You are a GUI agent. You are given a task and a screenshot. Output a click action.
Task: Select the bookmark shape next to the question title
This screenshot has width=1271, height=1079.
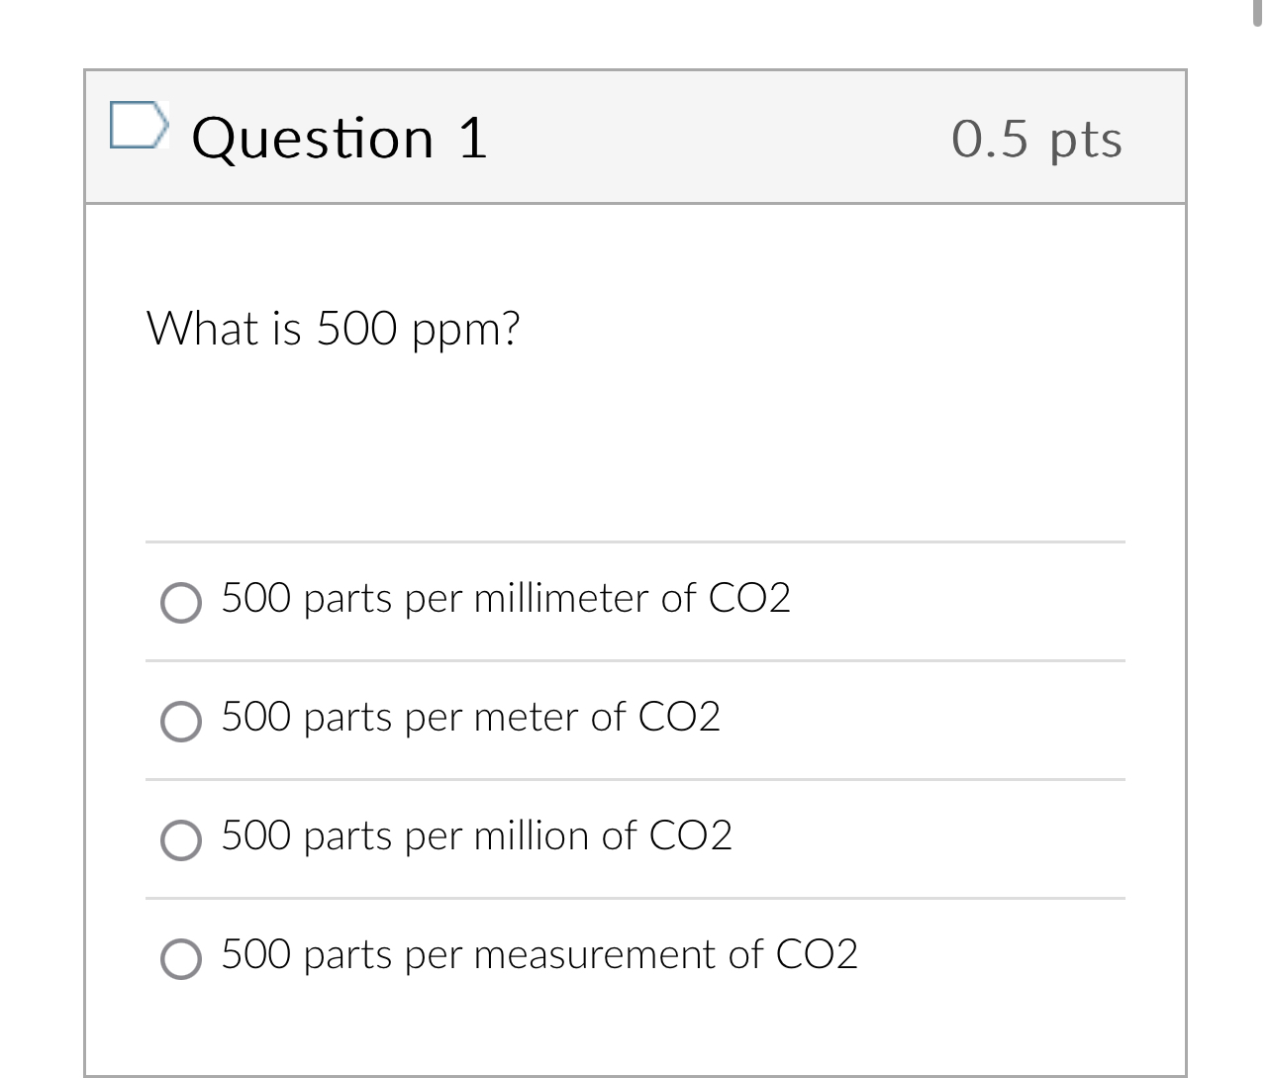click(x=140, y=123)
